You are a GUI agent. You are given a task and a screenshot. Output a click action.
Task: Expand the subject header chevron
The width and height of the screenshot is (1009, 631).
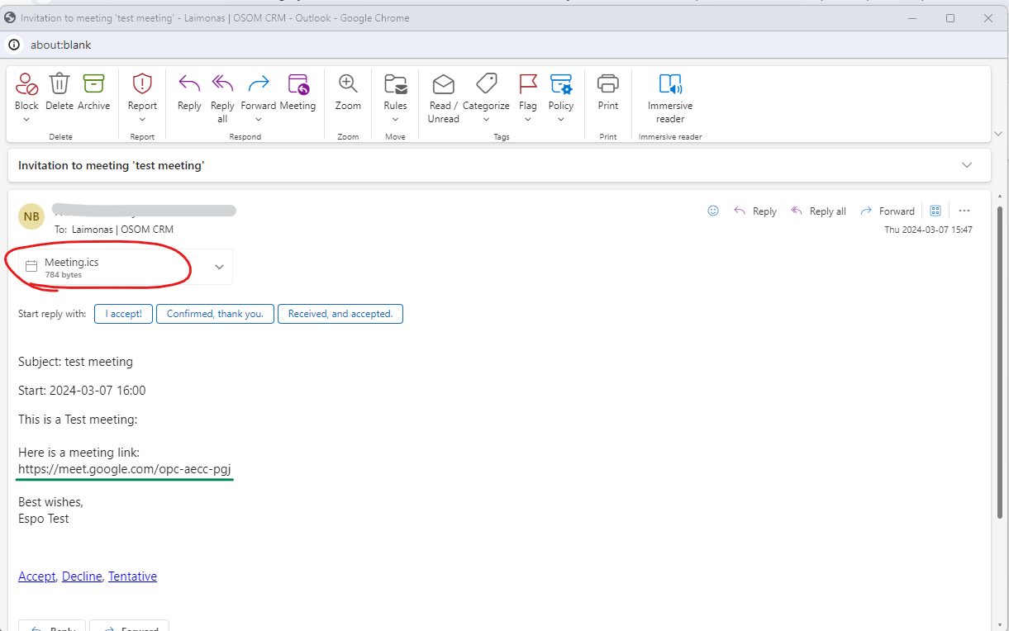coord(967,165)
